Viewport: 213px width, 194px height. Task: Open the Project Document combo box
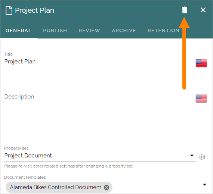pyautogui.click(x=100, y=156)
